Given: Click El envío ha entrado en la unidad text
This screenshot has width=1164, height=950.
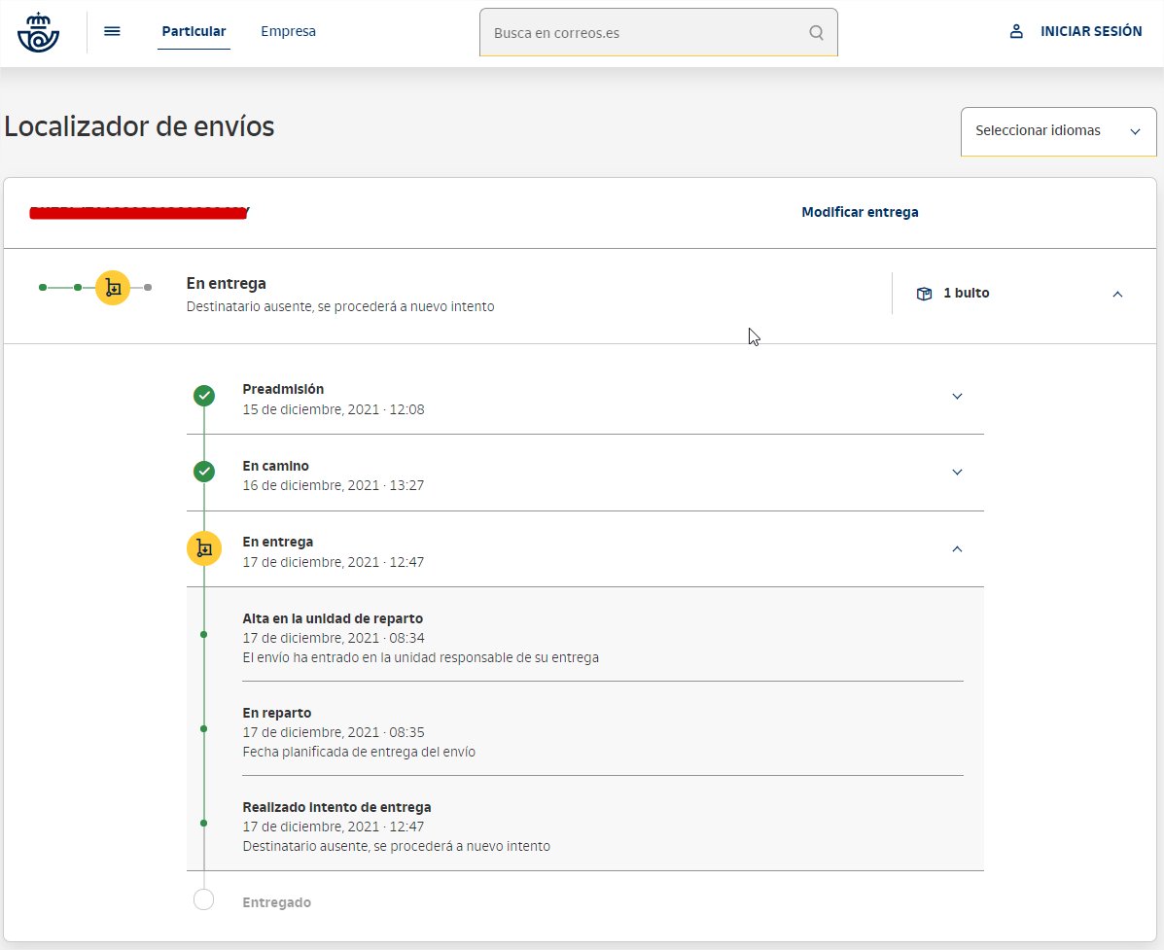Looking at the screenshot, I should point(421,657).
